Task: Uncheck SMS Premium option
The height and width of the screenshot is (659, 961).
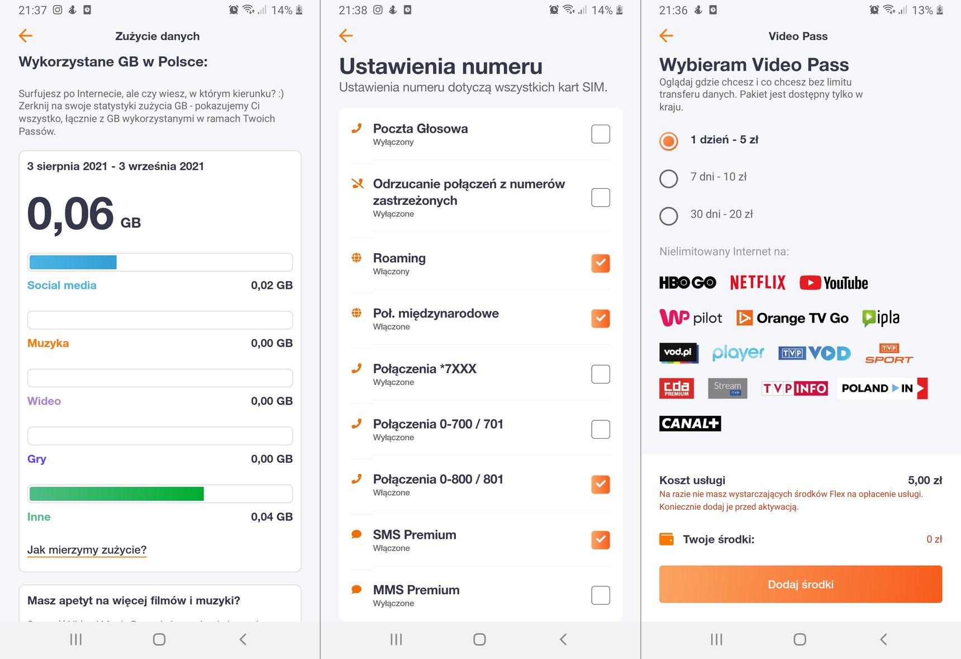Action: [601, 540]
